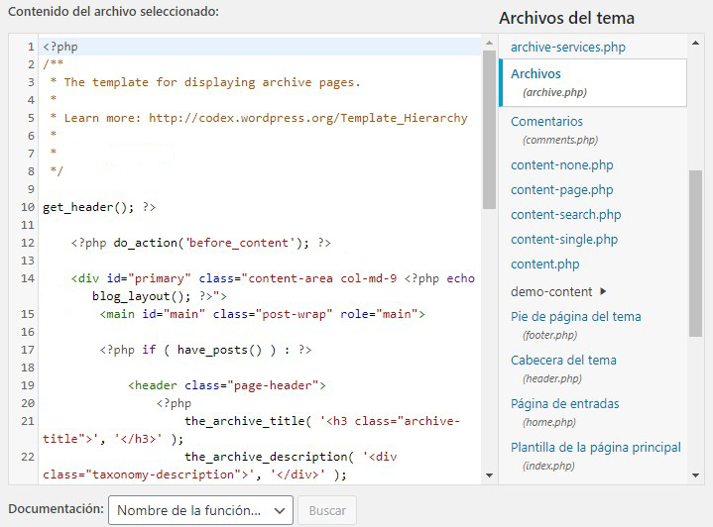Image resolution: width=713 pixels, height=527 pixels.
Task: Open Comentarios comments.php file
Action: [546, 122]
